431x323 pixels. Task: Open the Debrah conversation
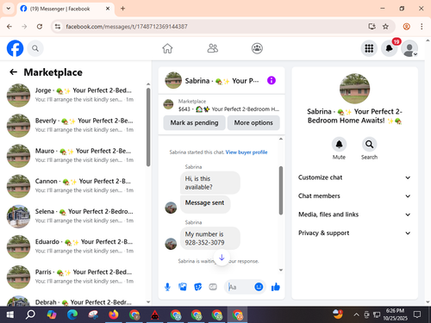pos(73,301)
